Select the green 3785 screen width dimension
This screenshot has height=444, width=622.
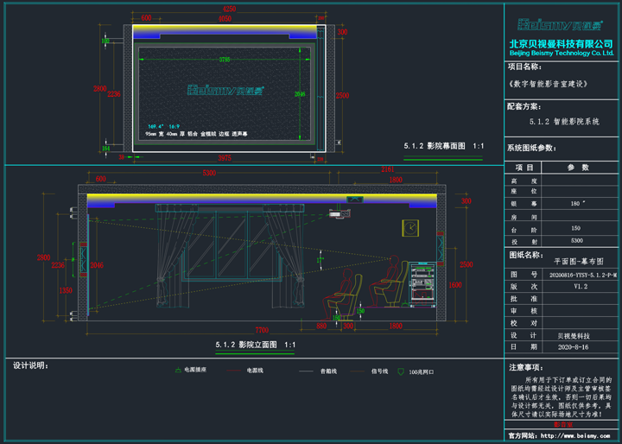(225, 60)
